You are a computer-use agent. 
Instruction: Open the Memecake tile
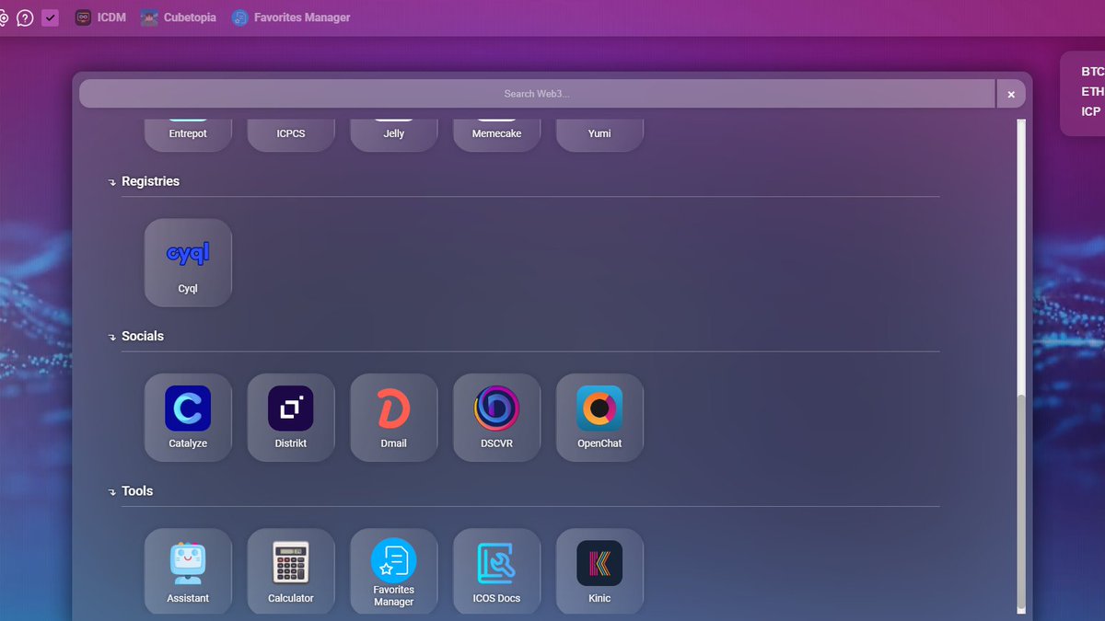point(497,135)
